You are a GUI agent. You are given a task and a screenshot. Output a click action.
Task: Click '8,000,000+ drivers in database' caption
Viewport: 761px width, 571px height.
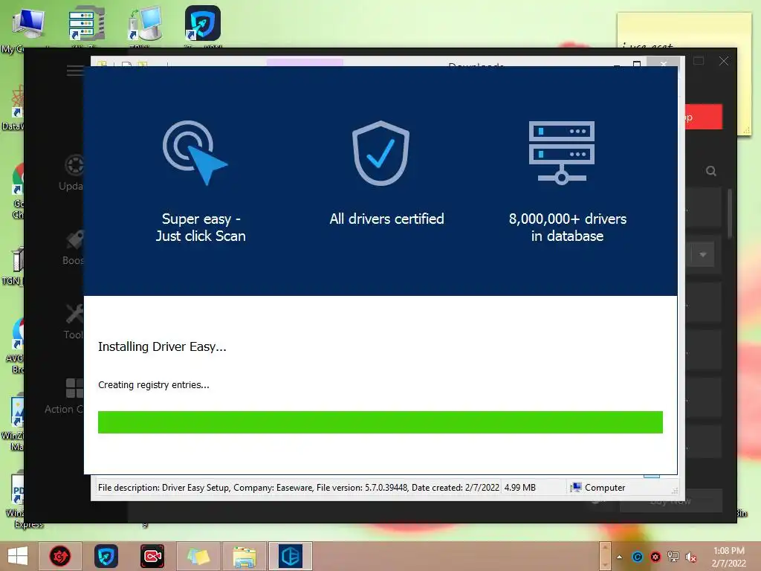coord(567,228)
